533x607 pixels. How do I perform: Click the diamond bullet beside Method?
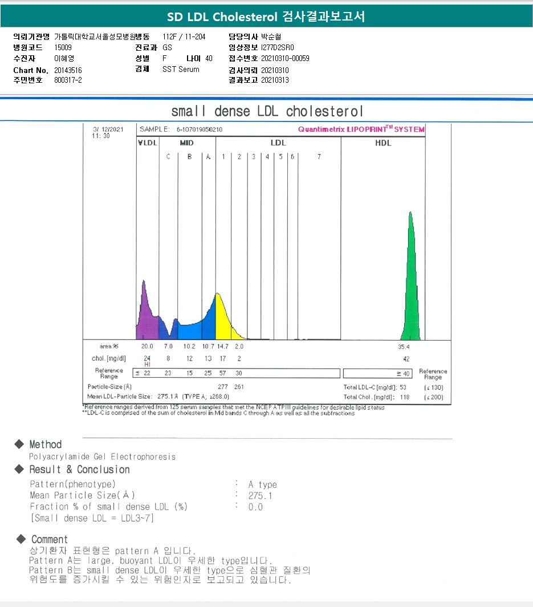pyautogui.click(x=19, y=444)
